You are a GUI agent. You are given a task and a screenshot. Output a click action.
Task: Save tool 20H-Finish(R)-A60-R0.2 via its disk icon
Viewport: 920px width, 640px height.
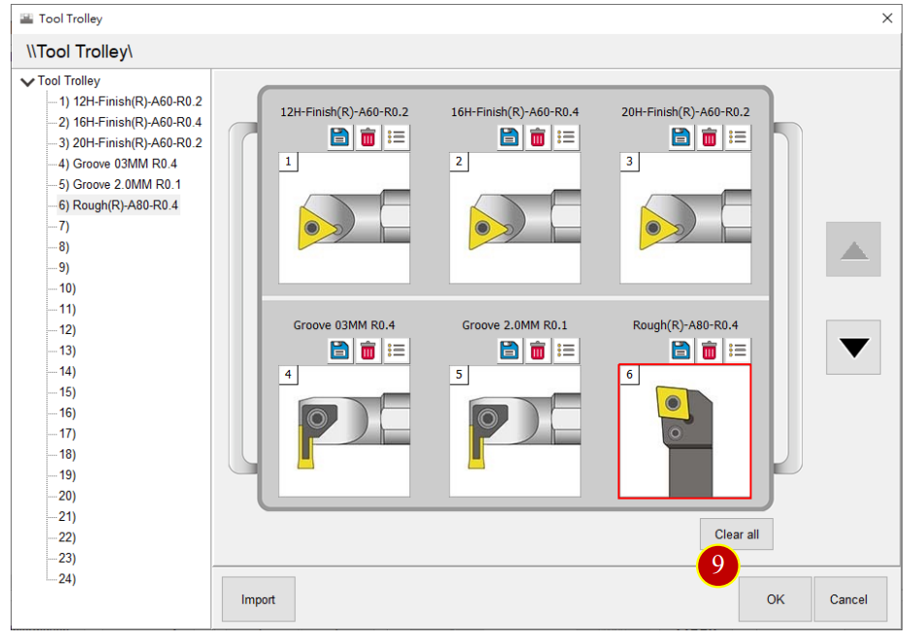point(681,137)
